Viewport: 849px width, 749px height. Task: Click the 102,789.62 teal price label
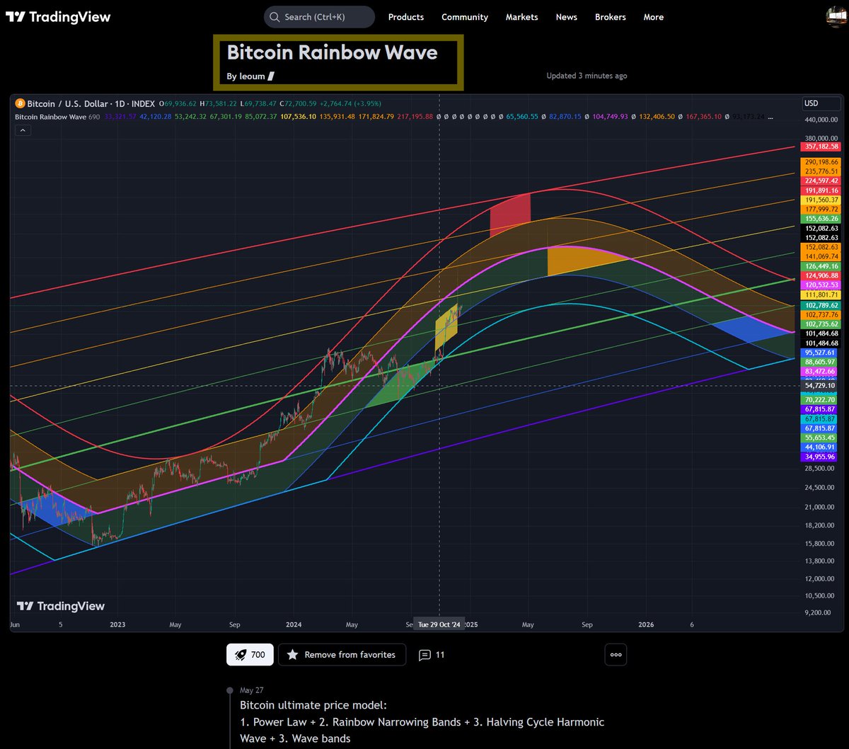[x=821, y=305]
